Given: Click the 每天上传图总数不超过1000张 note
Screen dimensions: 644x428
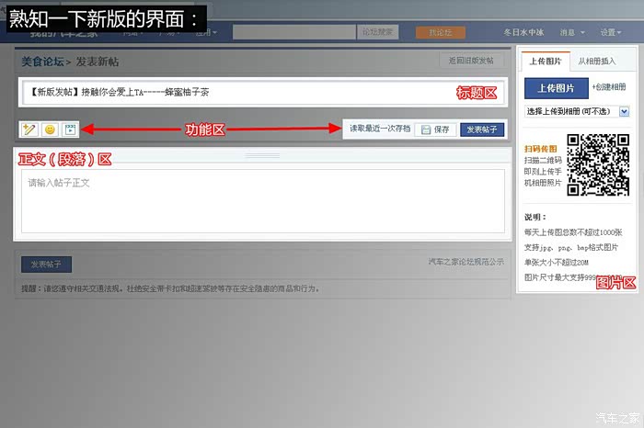Looking at the screenshot, I should coord(573,232).
